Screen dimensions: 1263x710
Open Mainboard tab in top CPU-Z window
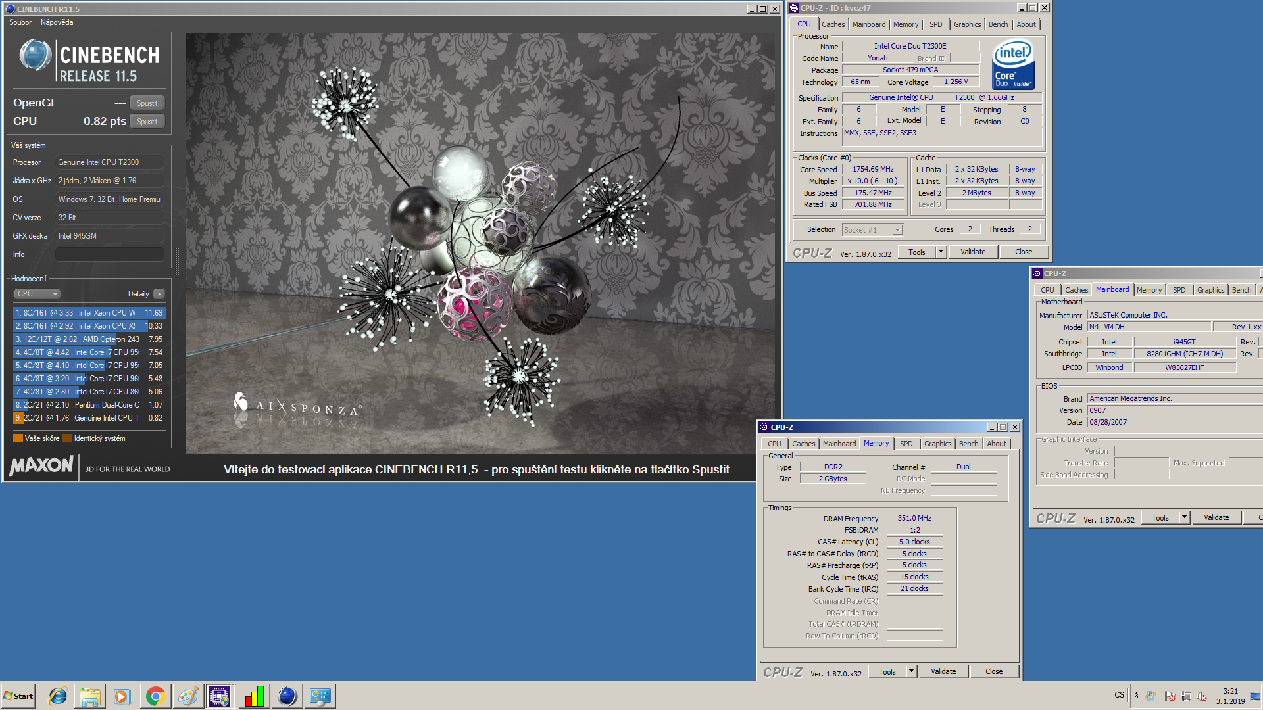[868, 24]
